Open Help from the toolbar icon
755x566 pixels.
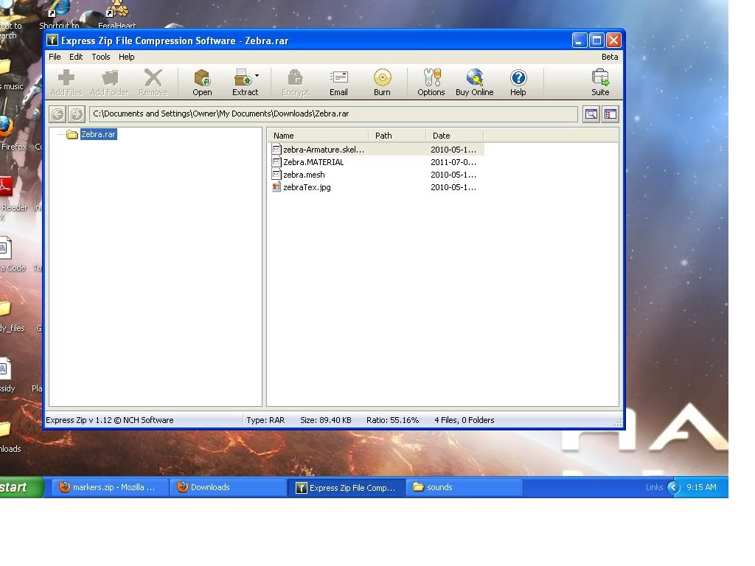[x=518, y=83]
